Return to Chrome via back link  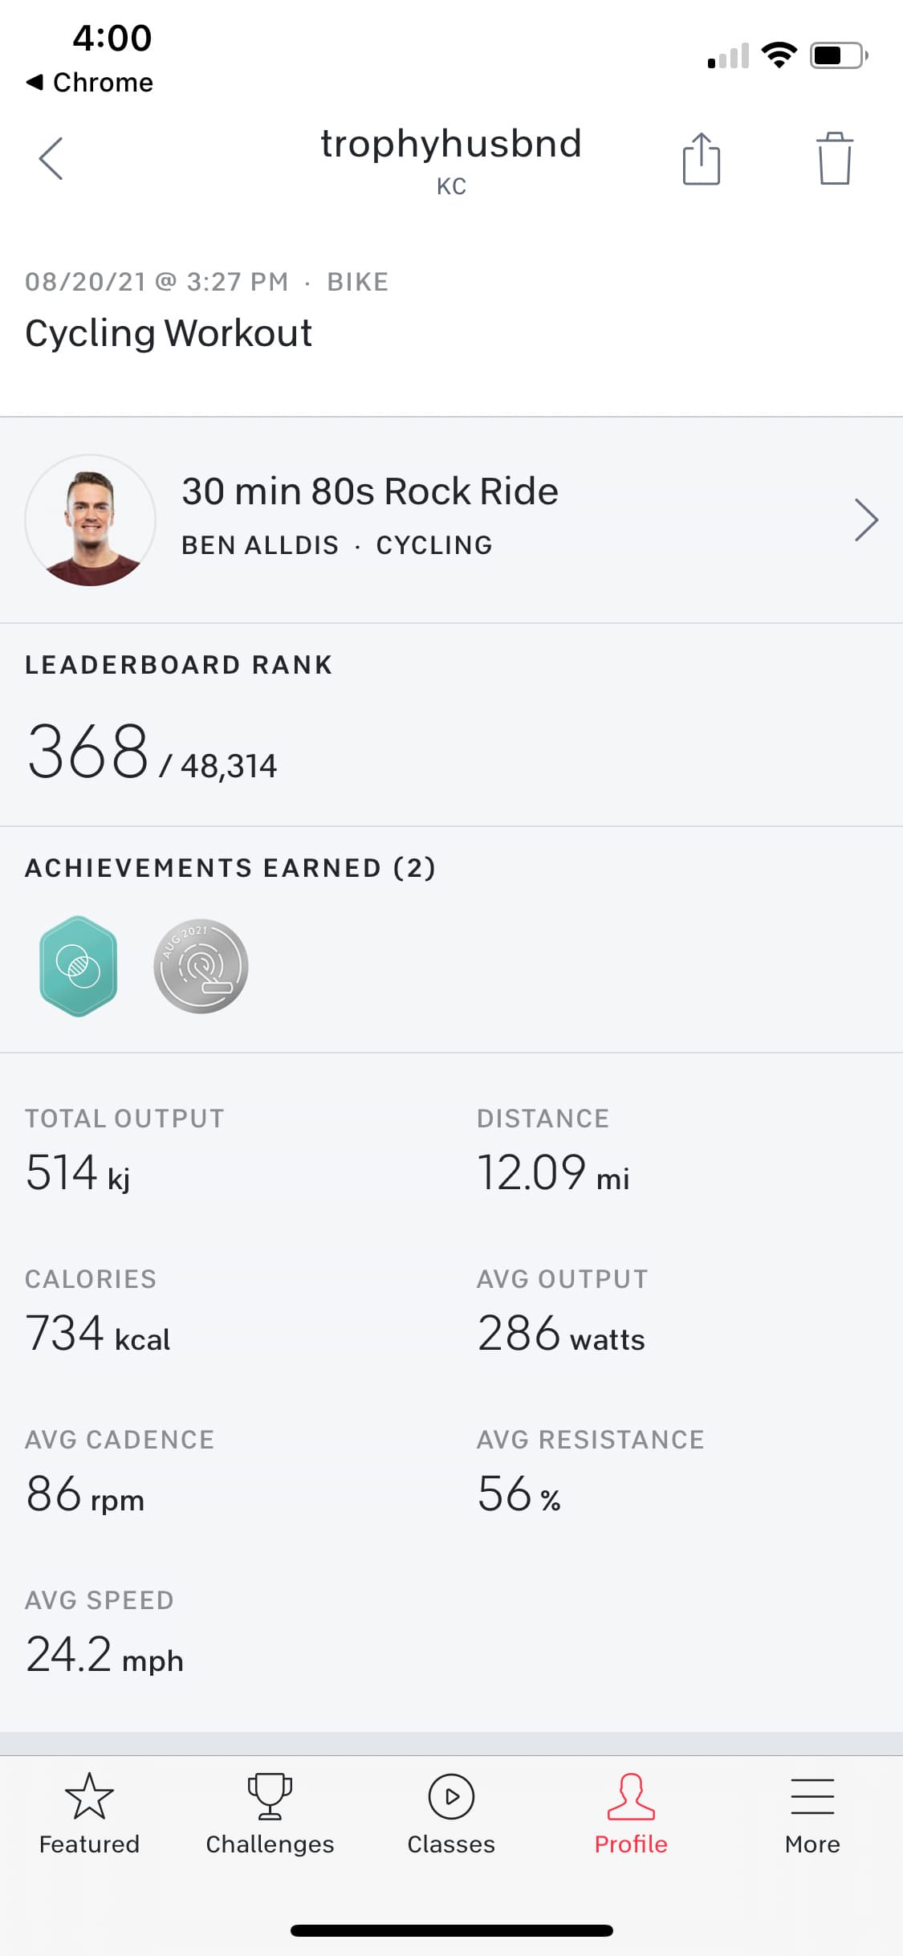click(90, 82)
